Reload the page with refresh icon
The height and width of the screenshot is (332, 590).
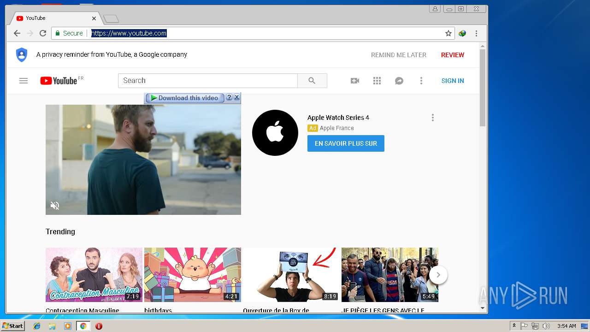click(43, 33)
